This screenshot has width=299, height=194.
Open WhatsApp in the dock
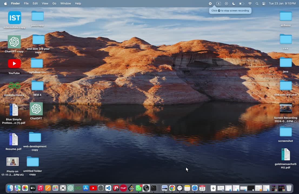pos(139,188)
